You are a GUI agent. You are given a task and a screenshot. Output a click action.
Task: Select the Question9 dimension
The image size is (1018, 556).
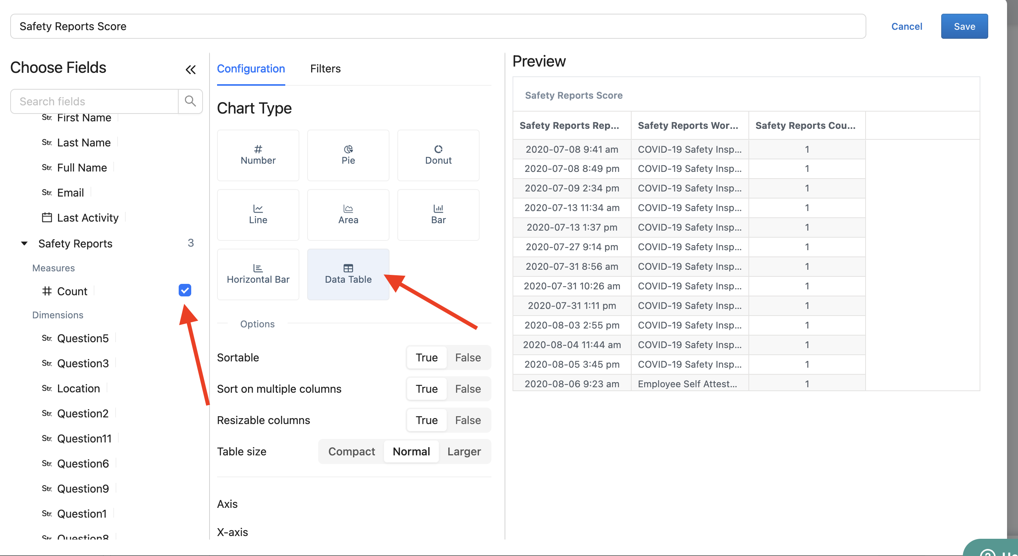83,489
